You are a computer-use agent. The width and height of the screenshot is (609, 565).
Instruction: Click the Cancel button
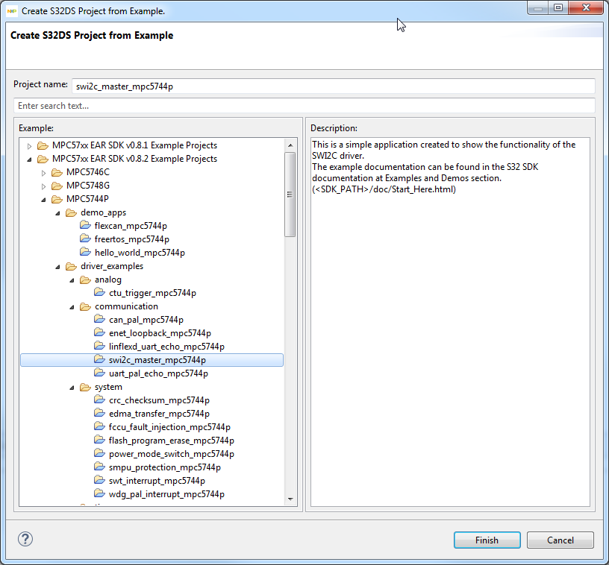click(560, 540)
